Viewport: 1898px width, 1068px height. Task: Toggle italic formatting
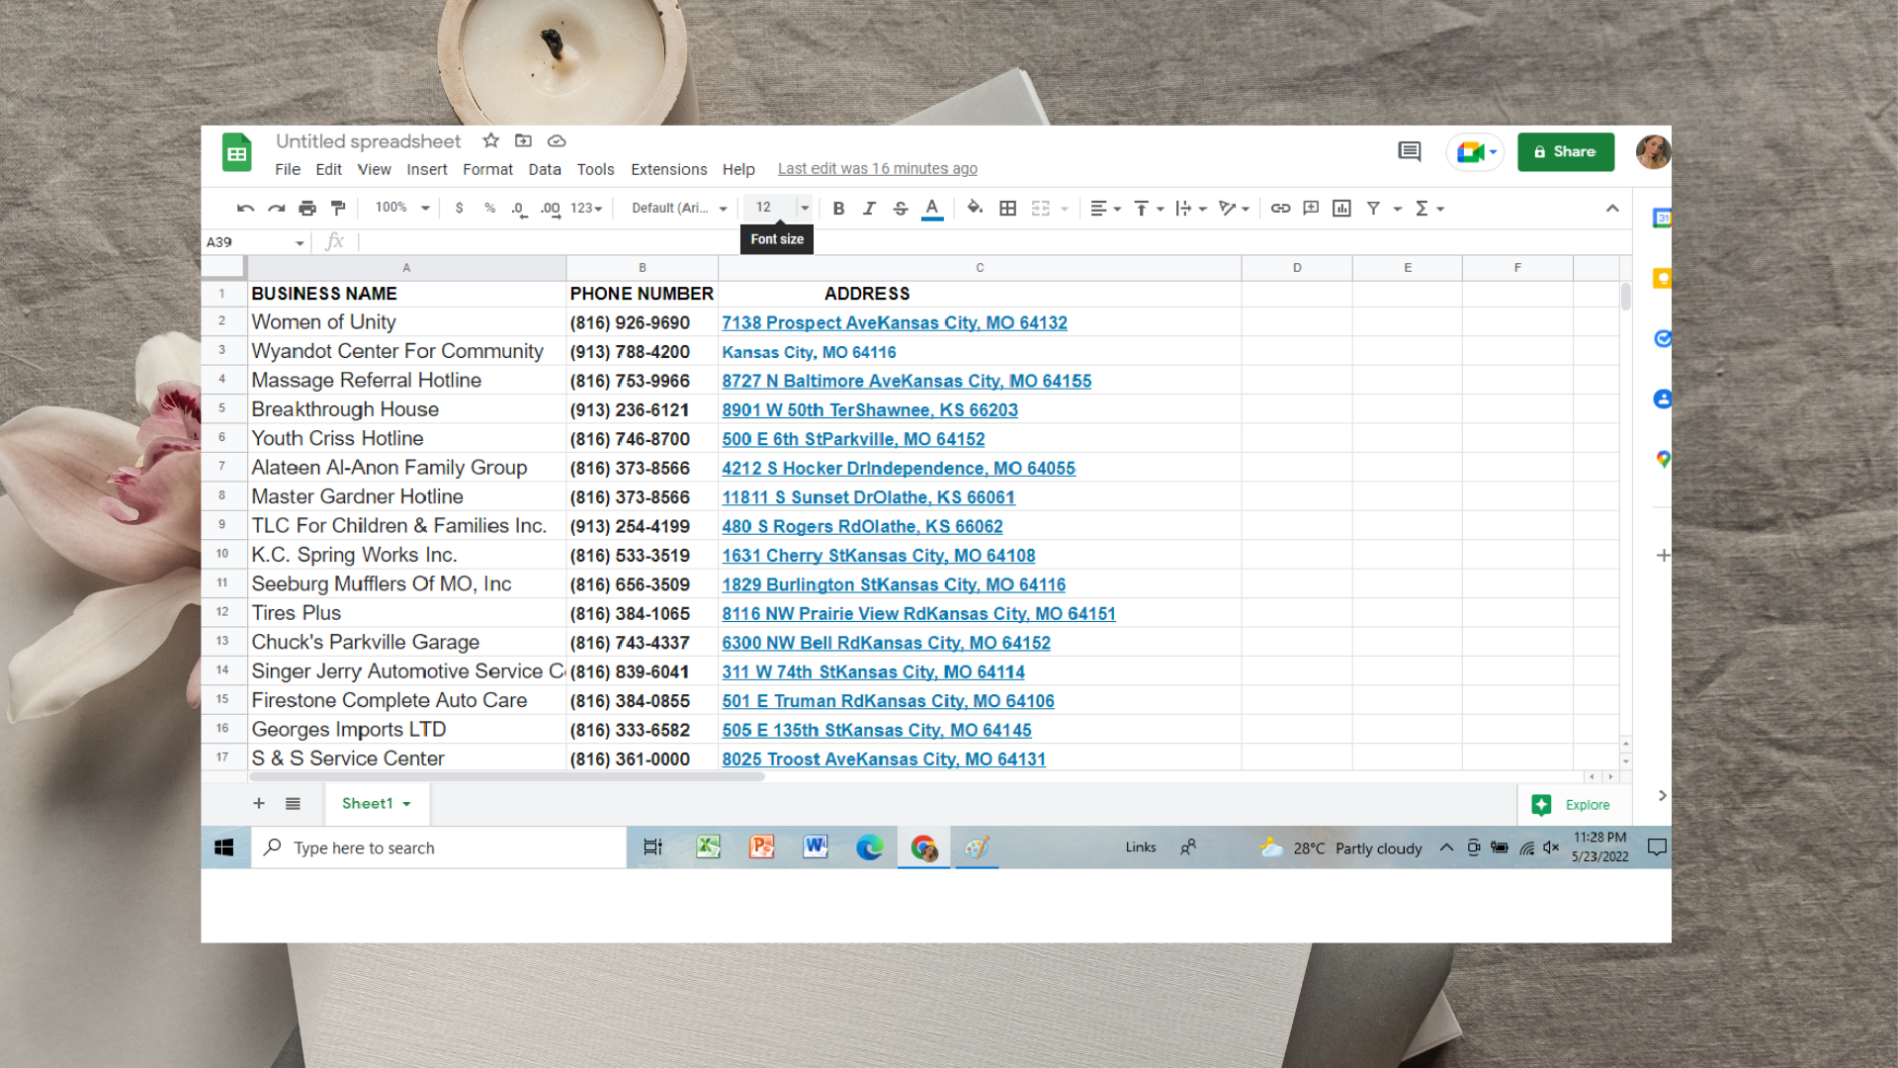coord(869,209)
